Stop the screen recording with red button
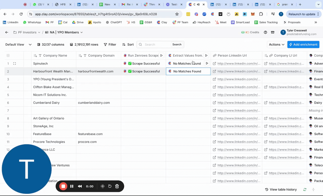The height and width of the screenshot is (196, 323). coord(63,186)
